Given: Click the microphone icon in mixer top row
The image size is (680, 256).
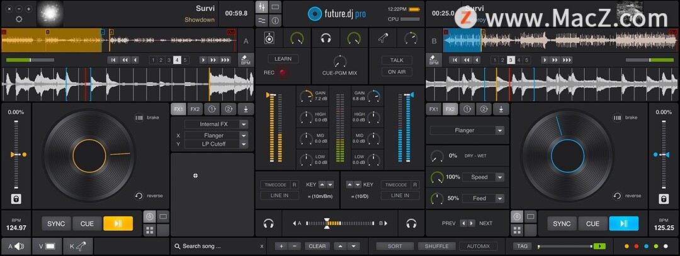Looking at the screenshot, I should click(x=383, y=39).
